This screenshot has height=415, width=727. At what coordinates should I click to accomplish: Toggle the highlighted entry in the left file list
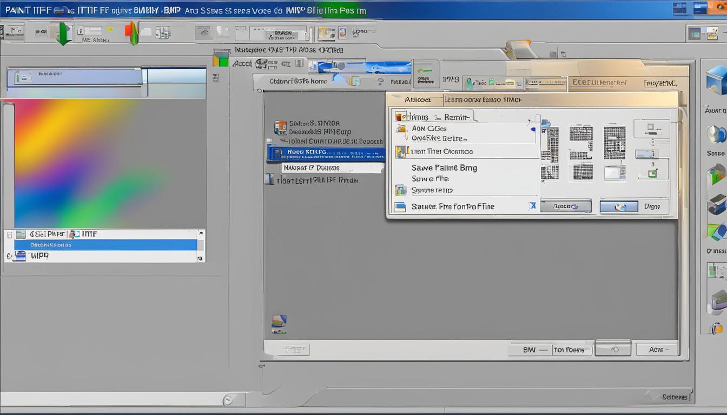[105, 245]
